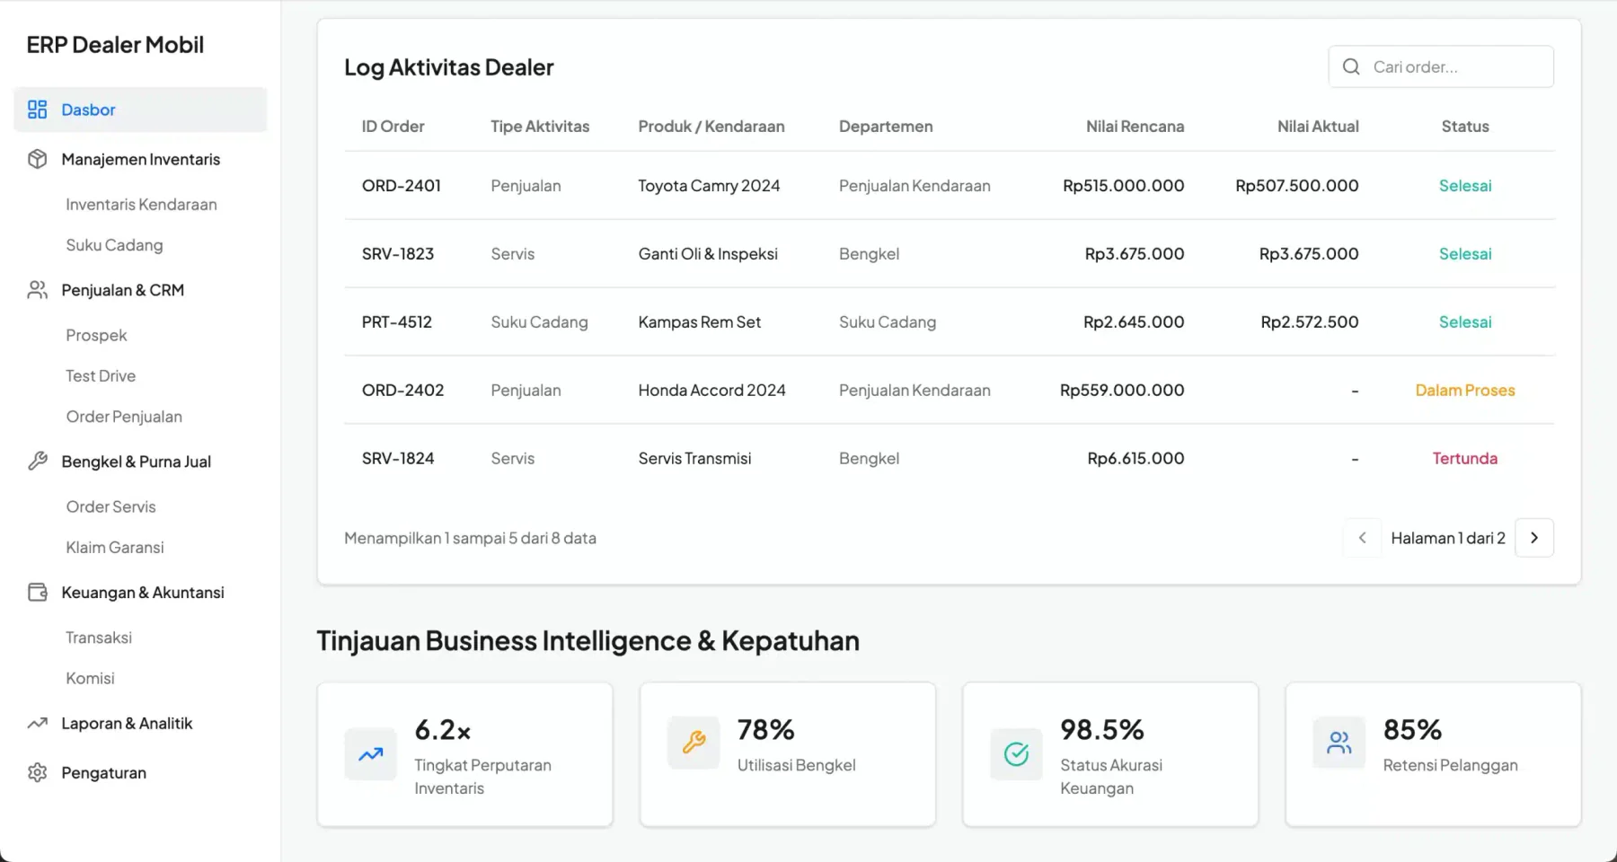
Task: Click the Laporan & Analitik trend icon
Action: (37, 723)
